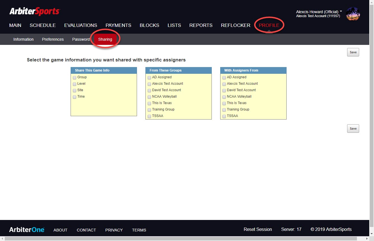Click the Server: 17 footer text
The width and height of the screenshot is (374, 241).
(x=291, y=229)
